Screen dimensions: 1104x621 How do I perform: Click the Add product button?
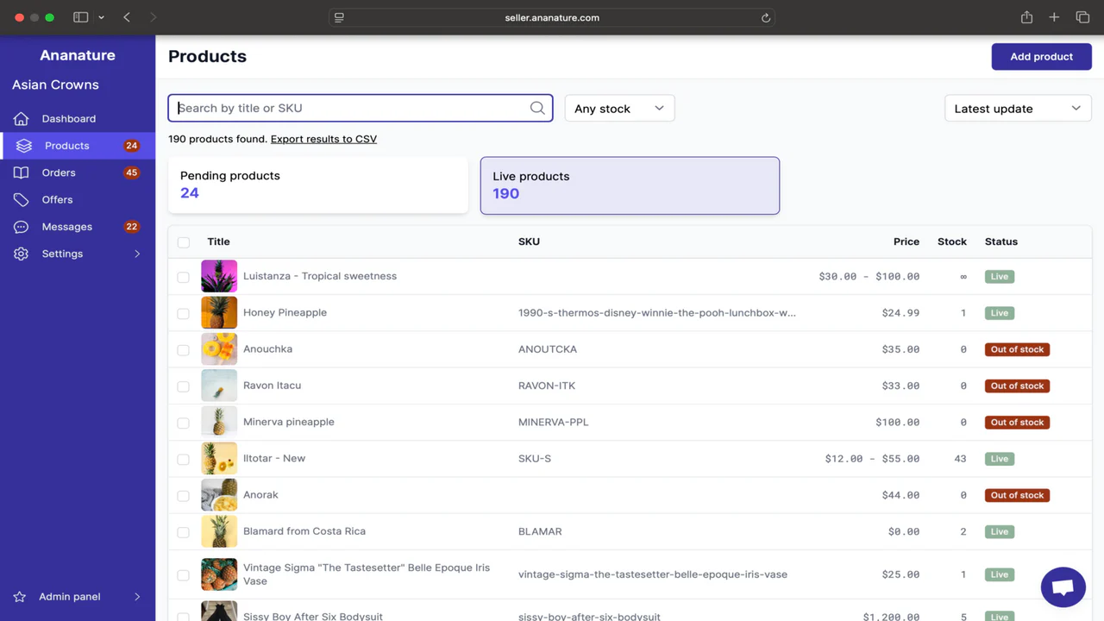click(1041, 57)
